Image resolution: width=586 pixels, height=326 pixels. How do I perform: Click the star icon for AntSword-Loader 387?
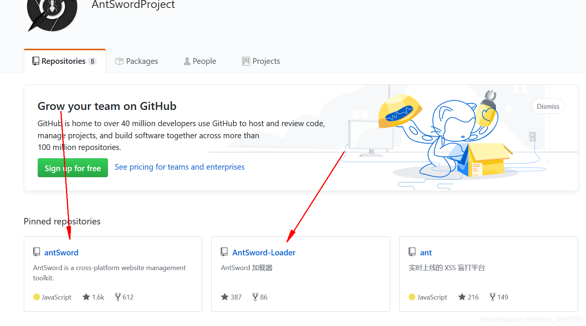(x=225, y=297)
